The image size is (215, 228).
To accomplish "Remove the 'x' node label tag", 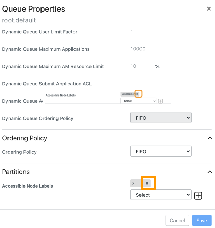I will click(147, 183).
